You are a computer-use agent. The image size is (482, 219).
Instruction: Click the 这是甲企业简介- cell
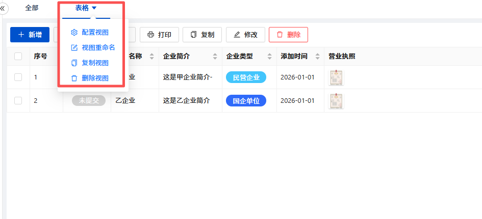(x=188, y=77)
